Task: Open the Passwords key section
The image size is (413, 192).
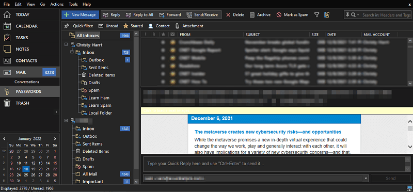Action: pos(30,91)
